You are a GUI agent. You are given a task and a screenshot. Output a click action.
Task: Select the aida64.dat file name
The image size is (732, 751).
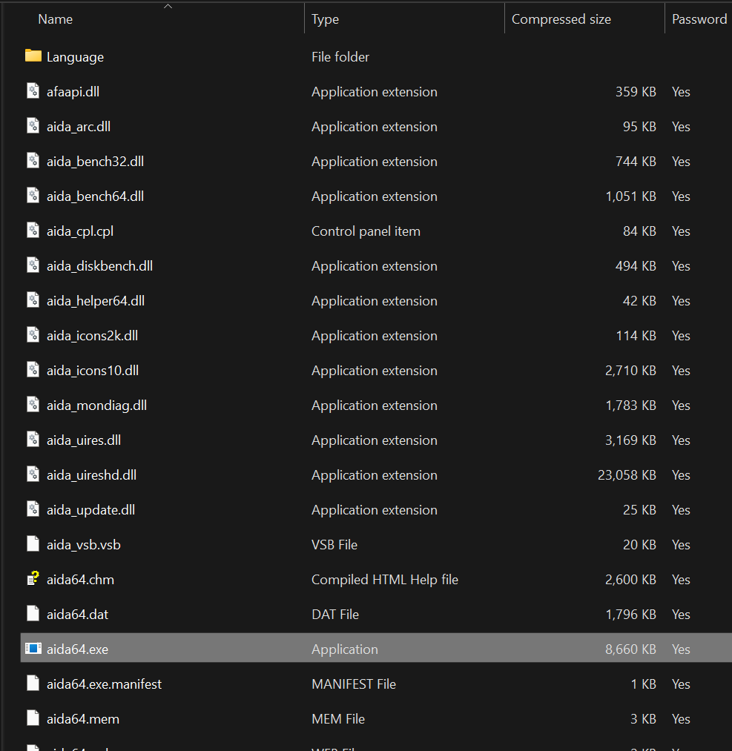point(78,615)
